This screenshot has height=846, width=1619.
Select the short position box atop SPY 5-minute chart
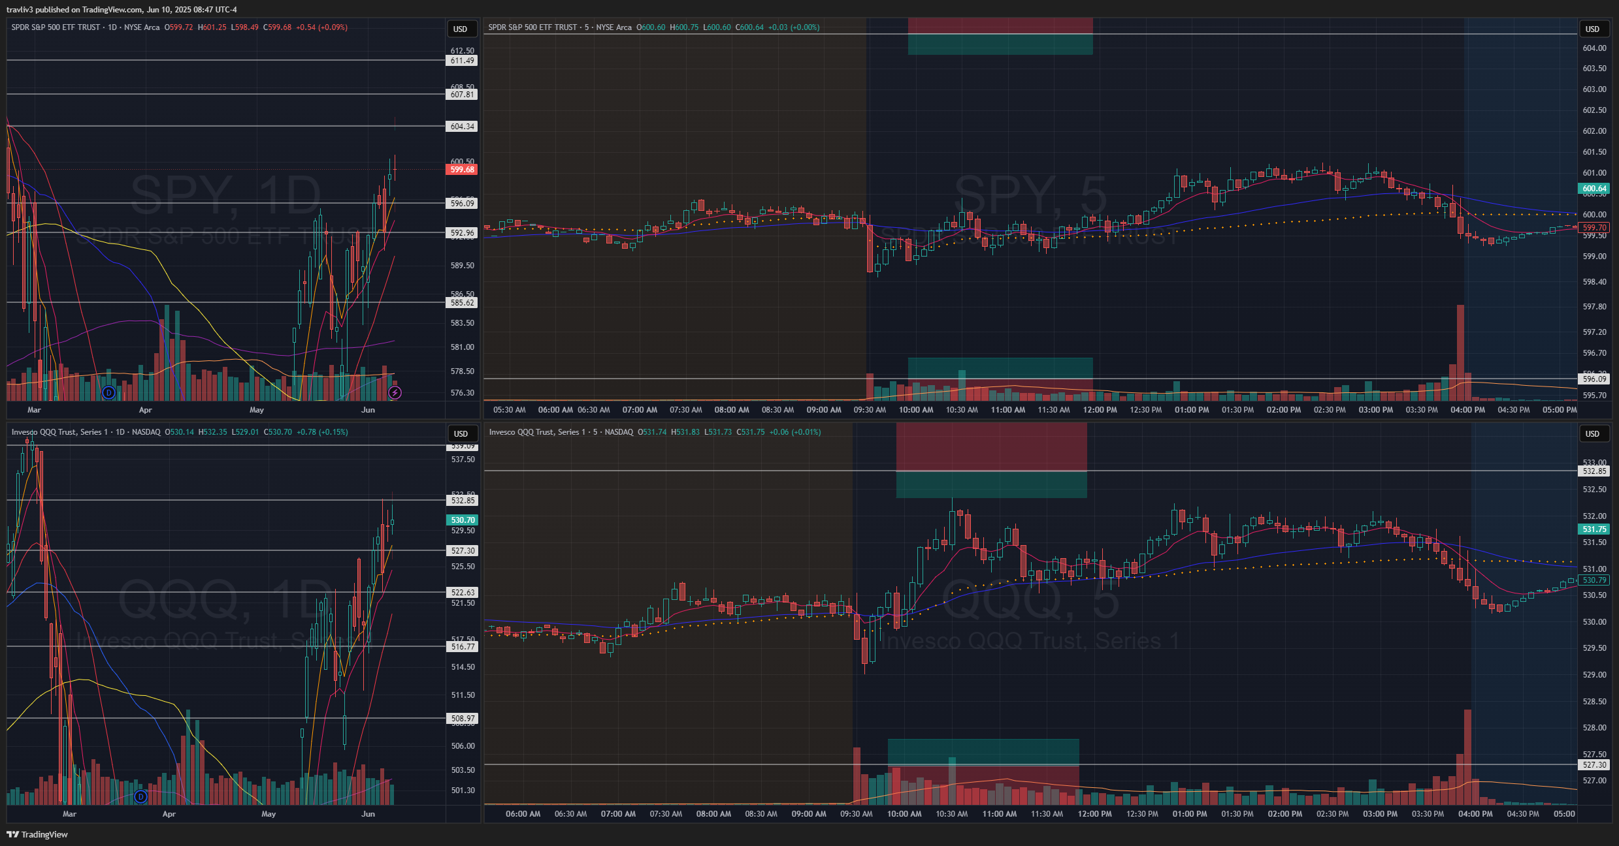1000,36
